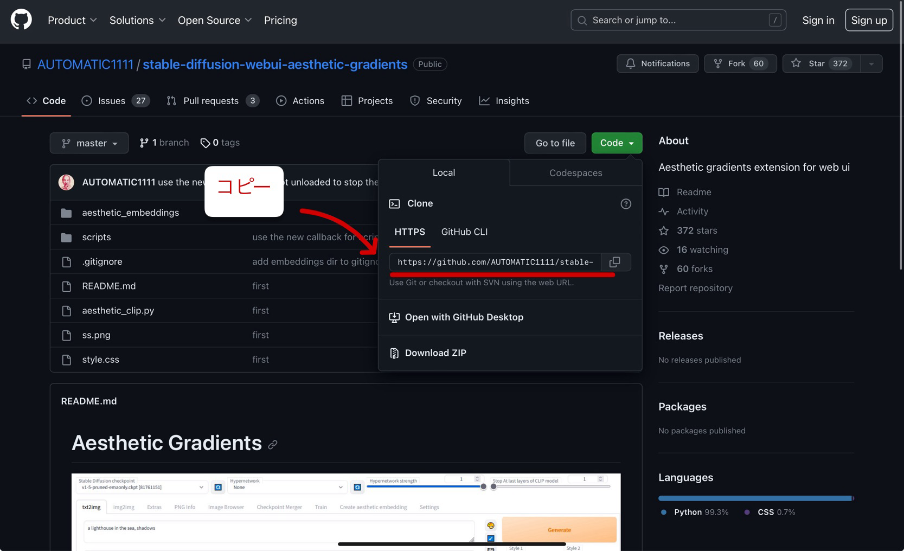Screen dimensions: 904x551
Task: Click the Notifications bell
Action: click(x=657, y=63)
